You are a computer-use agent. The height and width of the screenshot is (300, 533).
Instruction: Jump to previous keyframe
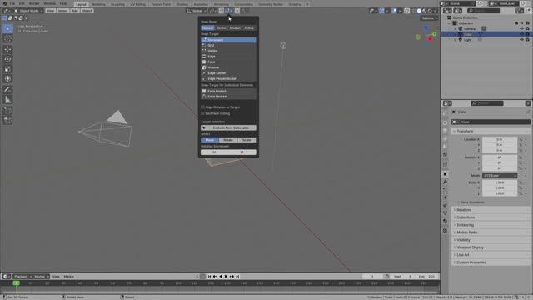tap(215, 277)
